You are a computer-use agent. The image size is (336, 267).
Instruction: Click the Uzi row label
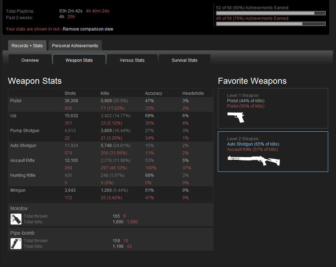[13, 116]
